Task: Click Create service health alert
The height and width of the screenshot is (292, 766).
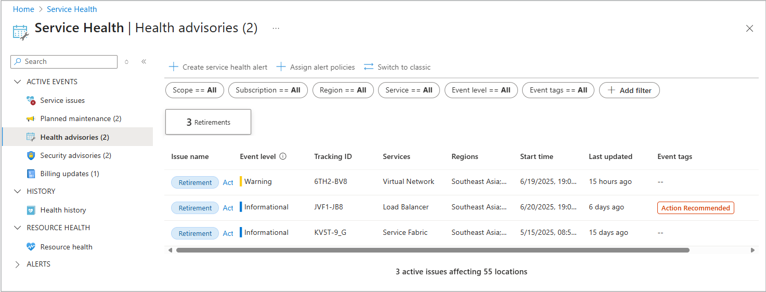Action: tap(218, 67)
